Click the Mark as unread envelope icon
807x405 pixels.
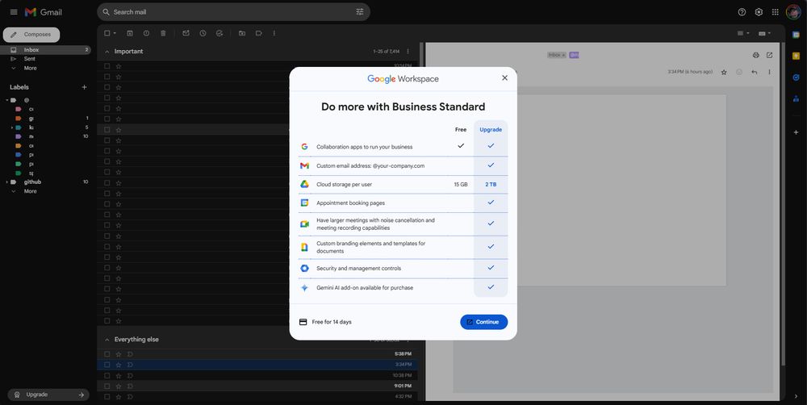coord(186,33)
